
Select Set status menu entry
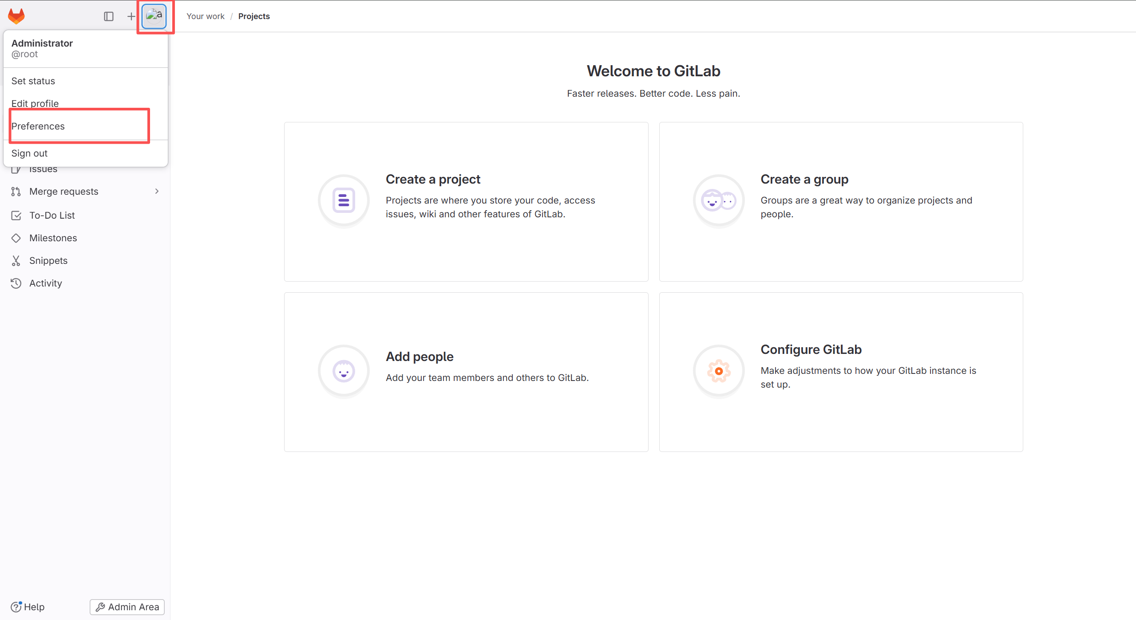(33, 81)
